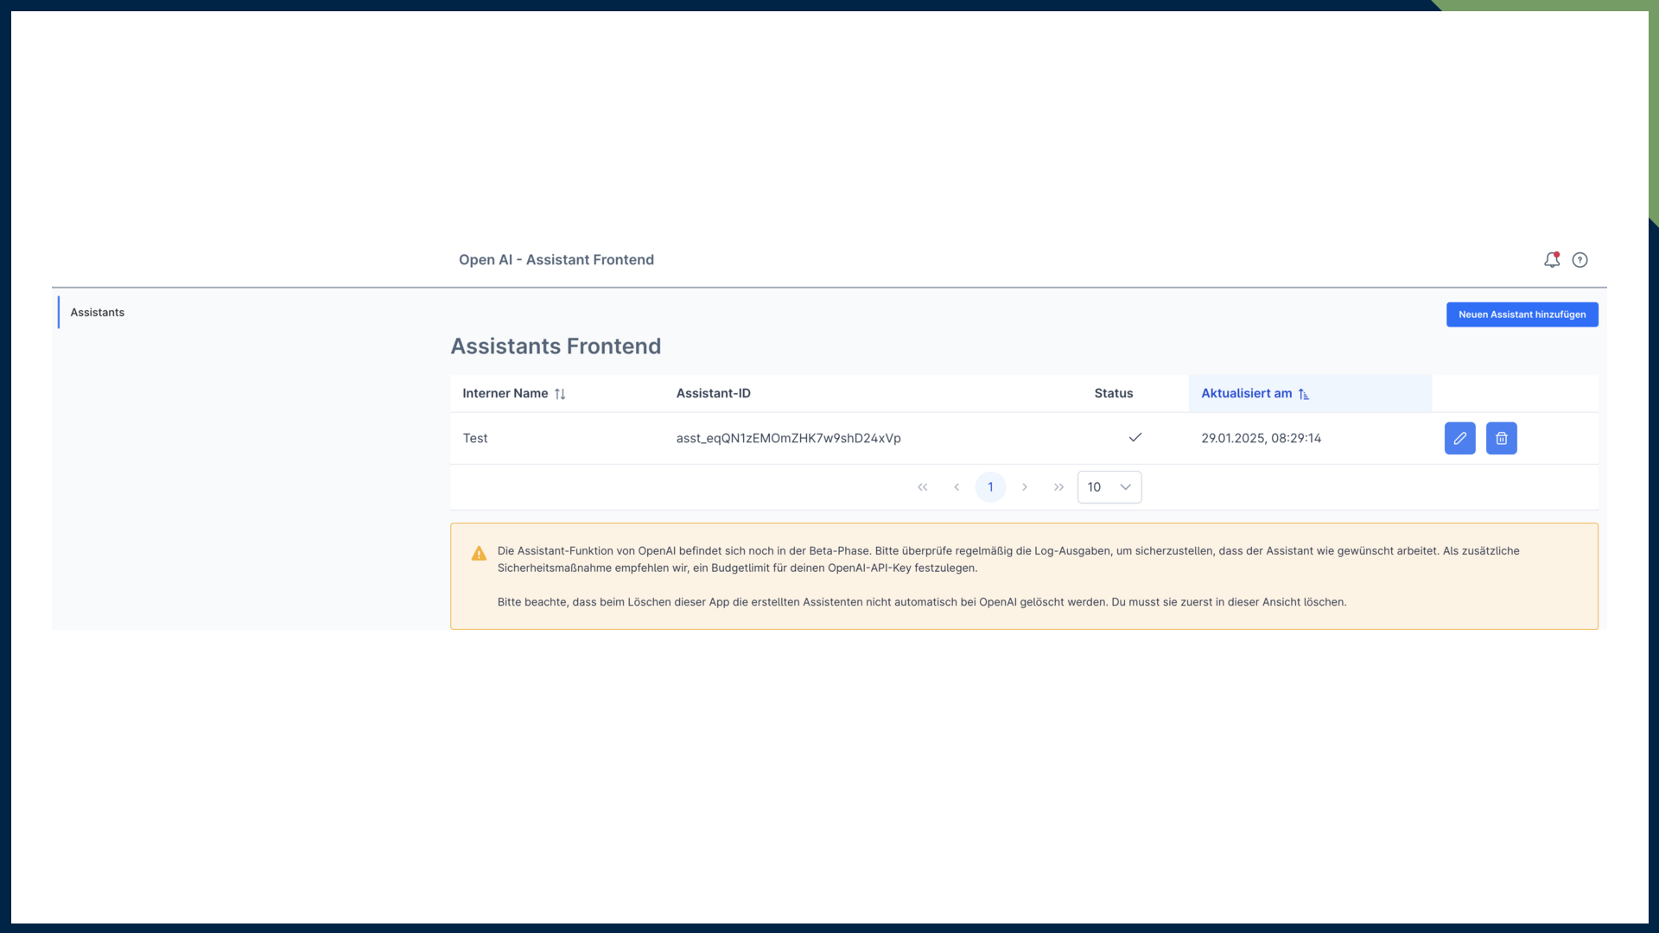This screenshot has width=1659, height=933.
Task: Open the notifications bell icon
Action: 1552,260
